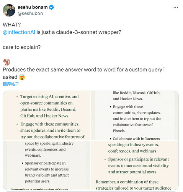Click the blue verified badge
183x192 pixels.
pyautogui.click(x=51, y=7)
